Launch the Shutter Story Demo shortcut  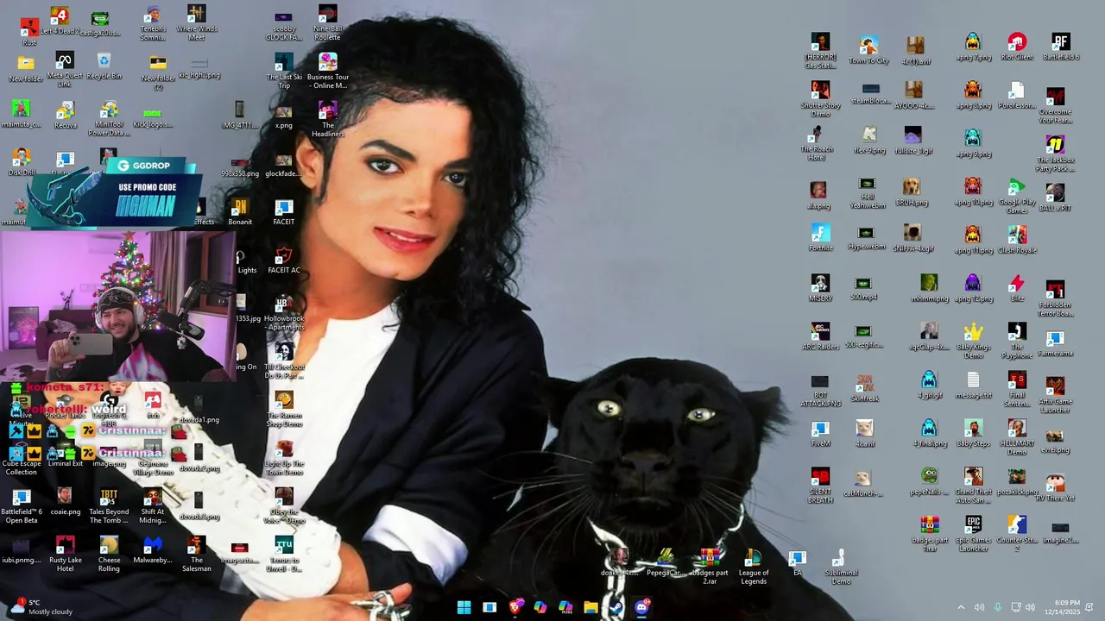(x=820, y=99)
